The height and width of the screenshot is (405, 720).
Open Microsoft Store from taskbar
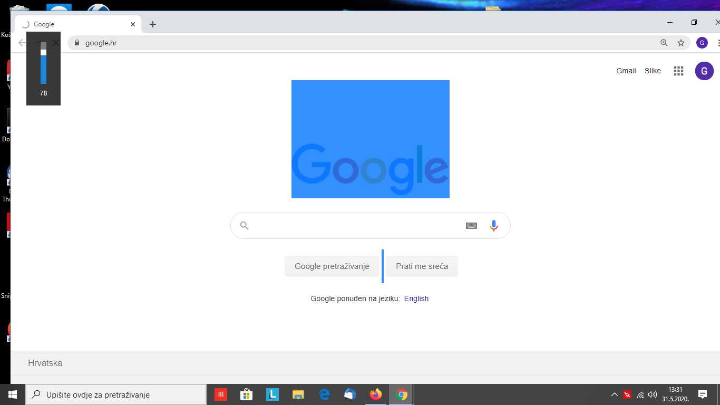[x=246, y=394]
